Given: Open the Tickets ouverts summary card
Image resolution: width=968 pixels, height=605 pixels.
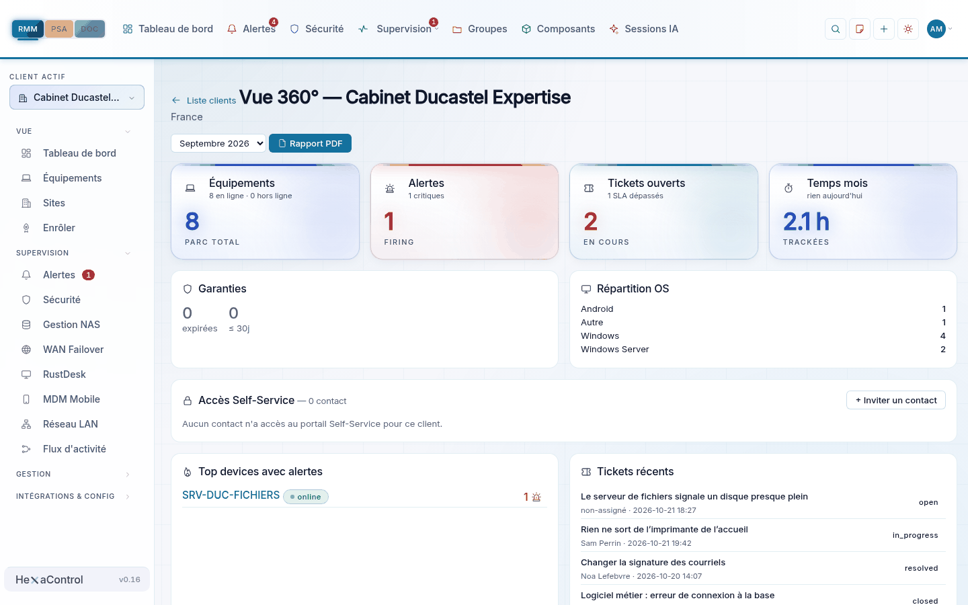Looking at the screenshot, I should tap(663, 211).
